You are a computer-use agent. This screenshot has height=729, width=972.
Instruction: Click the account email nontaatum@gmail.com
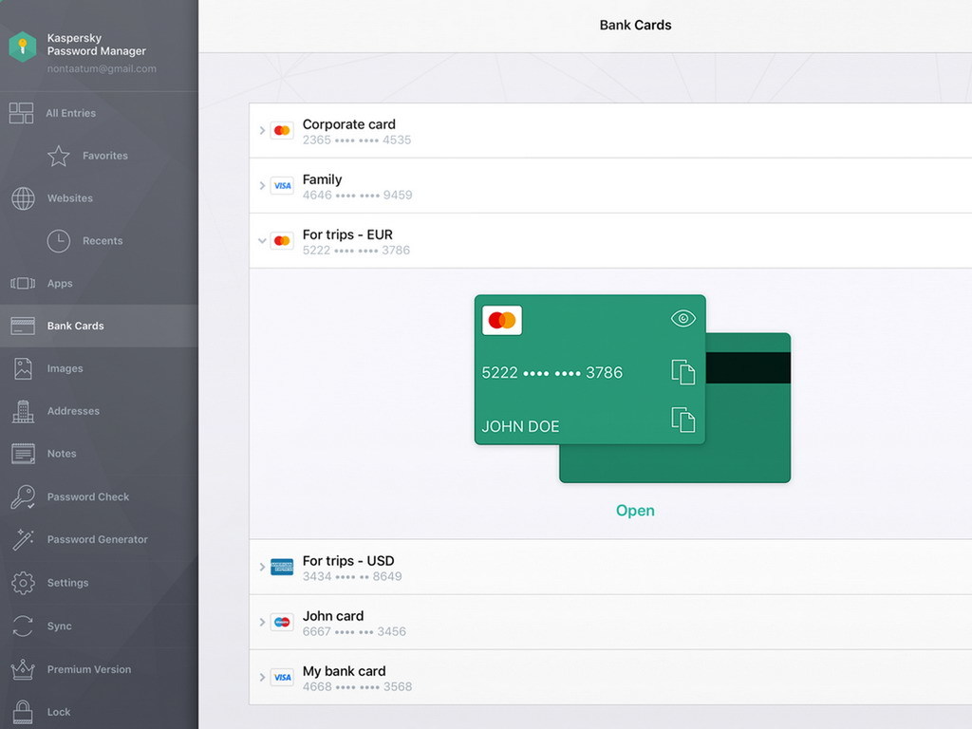point(102,68)
